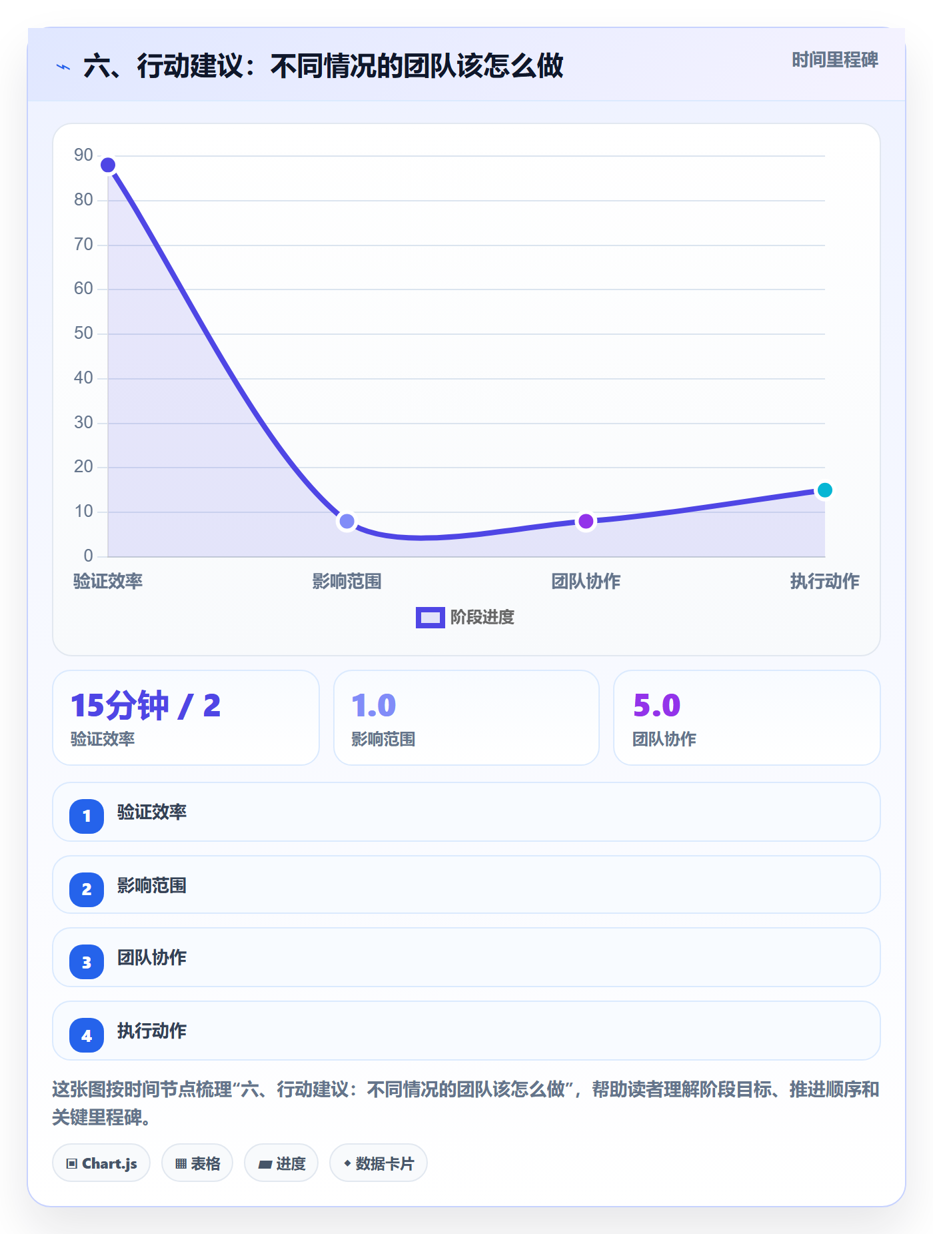This screenshot has height=1234, width=933.
Task: Click the 数据卡片 tag chip
Action: coord(379,1163)
